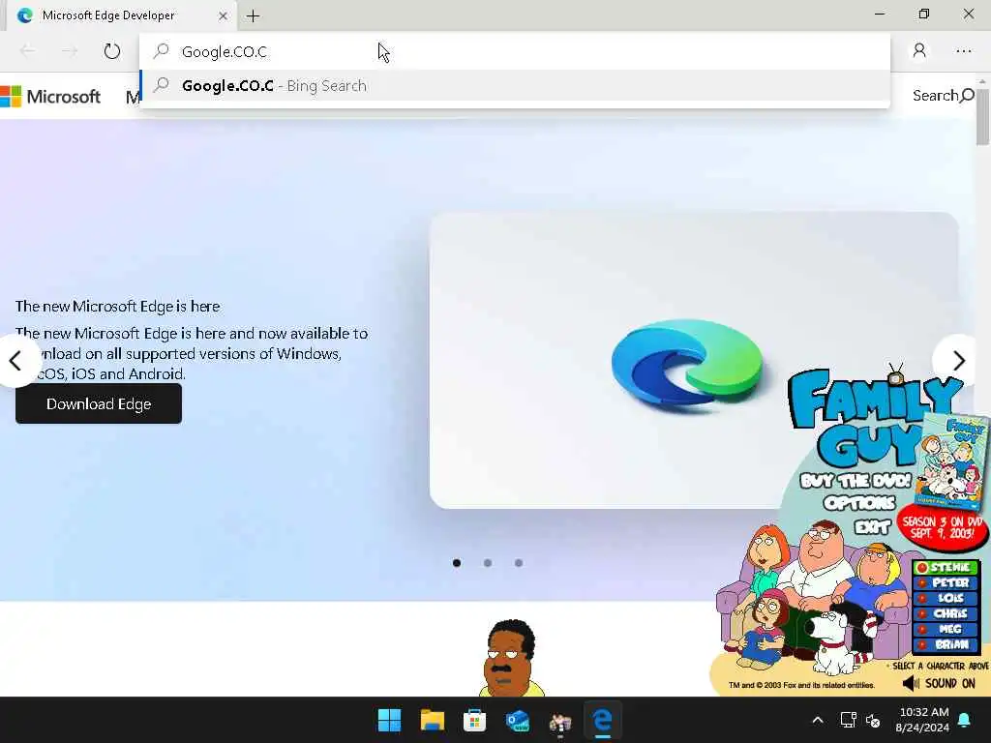Select the Lois character option

coord(946,598)
